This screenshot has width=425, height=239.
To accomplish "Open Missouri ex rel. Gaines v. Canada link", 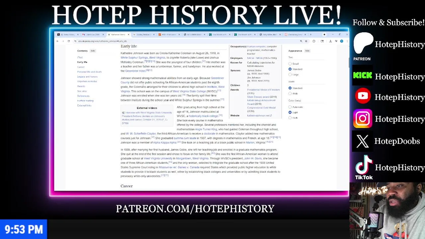I will point(179,167).
